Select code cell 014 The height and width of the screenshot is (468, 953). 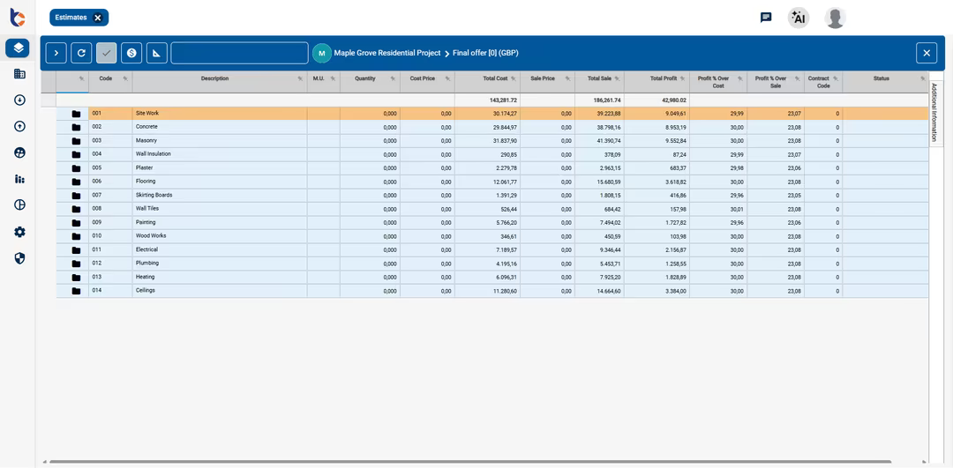point(110,291)
